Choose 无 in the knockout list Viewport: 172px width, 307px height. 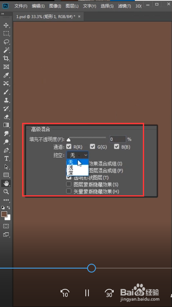pyautogui.click(x=77, y=162)
